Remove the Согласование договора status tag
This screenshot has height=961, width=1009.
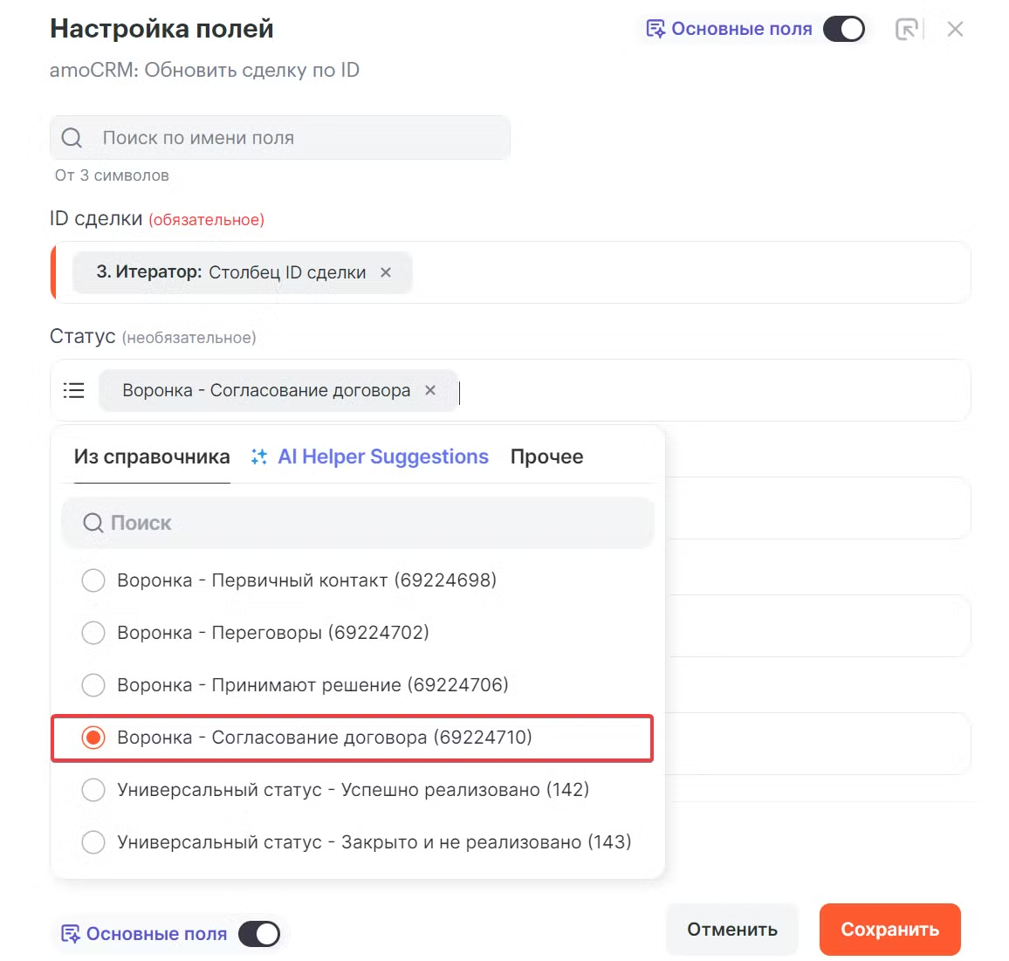(x=430, y=390)
